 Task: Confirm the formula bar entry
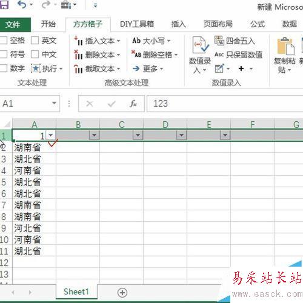click(x=112, y=104)
